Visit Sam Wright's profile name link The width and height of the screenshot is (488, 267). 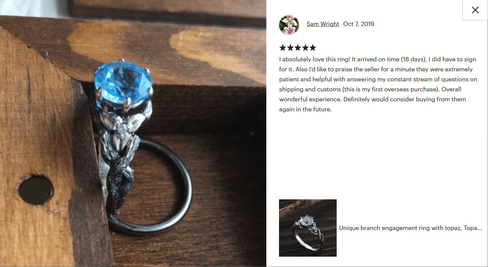pyautogui.click(x=323, y=24)
